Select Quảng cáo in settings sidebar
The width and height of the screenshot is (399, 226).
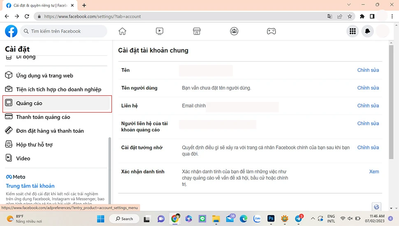(57, 103)
